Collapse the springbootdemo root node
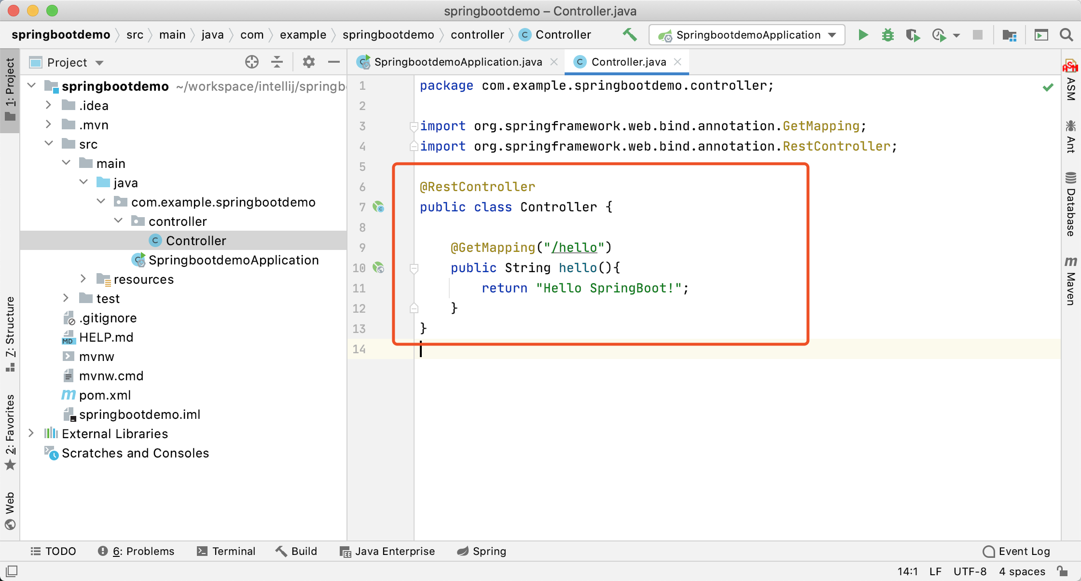The width and height of the screenshot is (1081, 581). 32,86
